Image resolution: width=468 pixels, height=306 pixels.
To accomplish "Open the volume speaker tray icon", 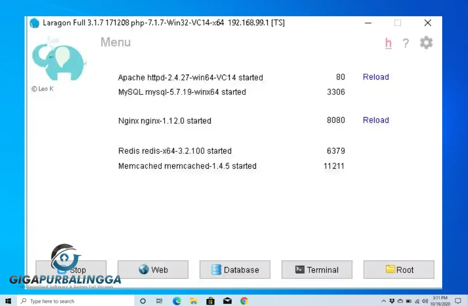I will 425,301.
